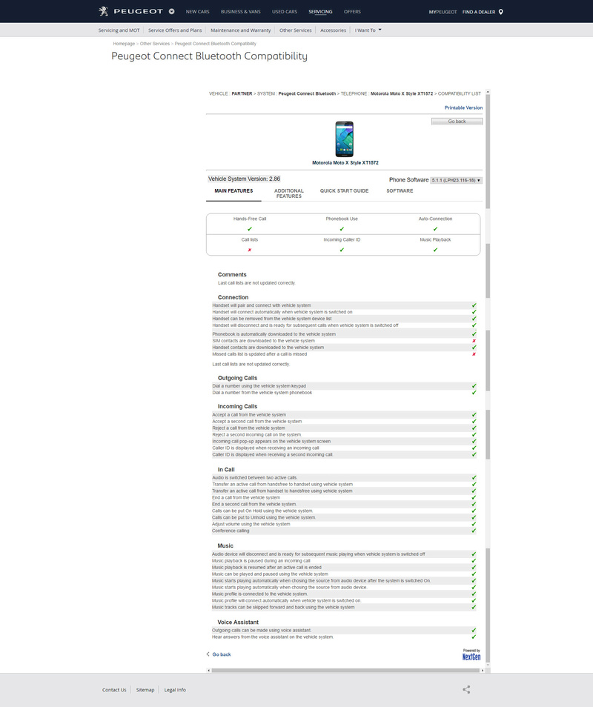Click the Incoming Caller ID green check
Image resolution: width=593 pixels, height=707 pixels.
point(342,250)
